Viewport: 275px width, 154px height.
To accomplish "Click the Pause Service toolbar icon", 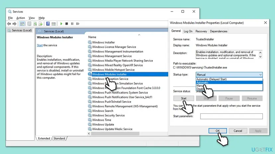I will pyautogui.click(x=72, y=23).
